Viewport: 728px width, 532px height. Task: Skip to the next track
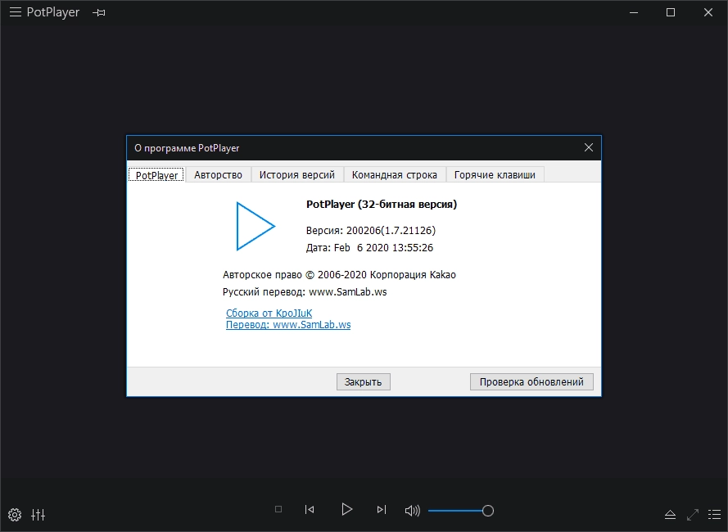(381, 510)
